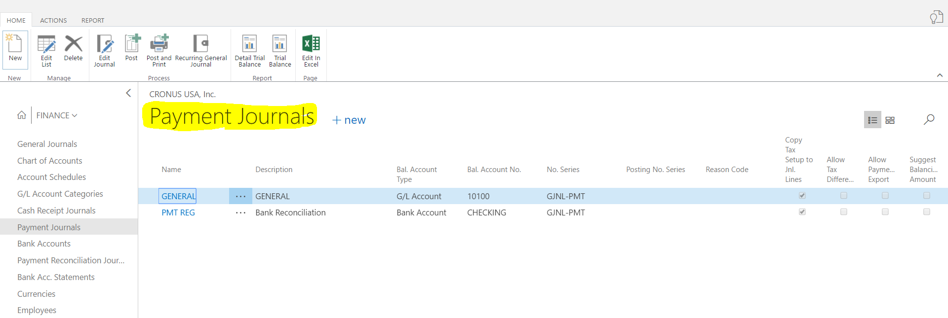This screenshot has height=318, width=948.
Task: Click Reason Code column header
Action: pyautogui.click(x=727, y=170)
